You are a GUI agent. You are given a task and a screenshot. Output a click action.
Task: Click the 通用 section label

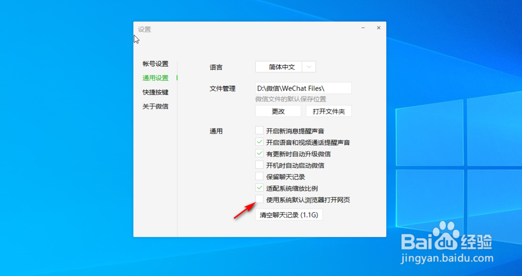216,131
